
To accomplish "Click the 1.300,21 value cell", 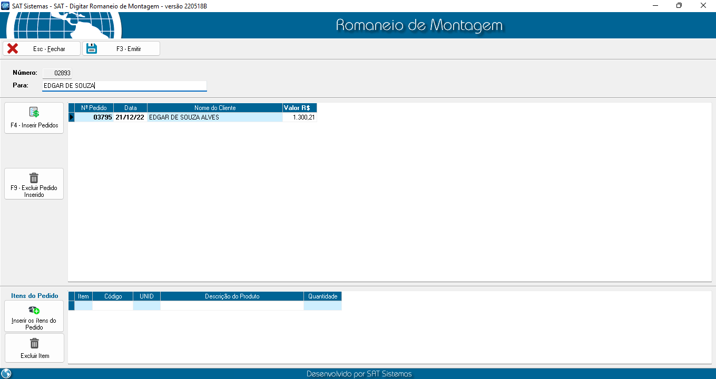I will (299, 117).
